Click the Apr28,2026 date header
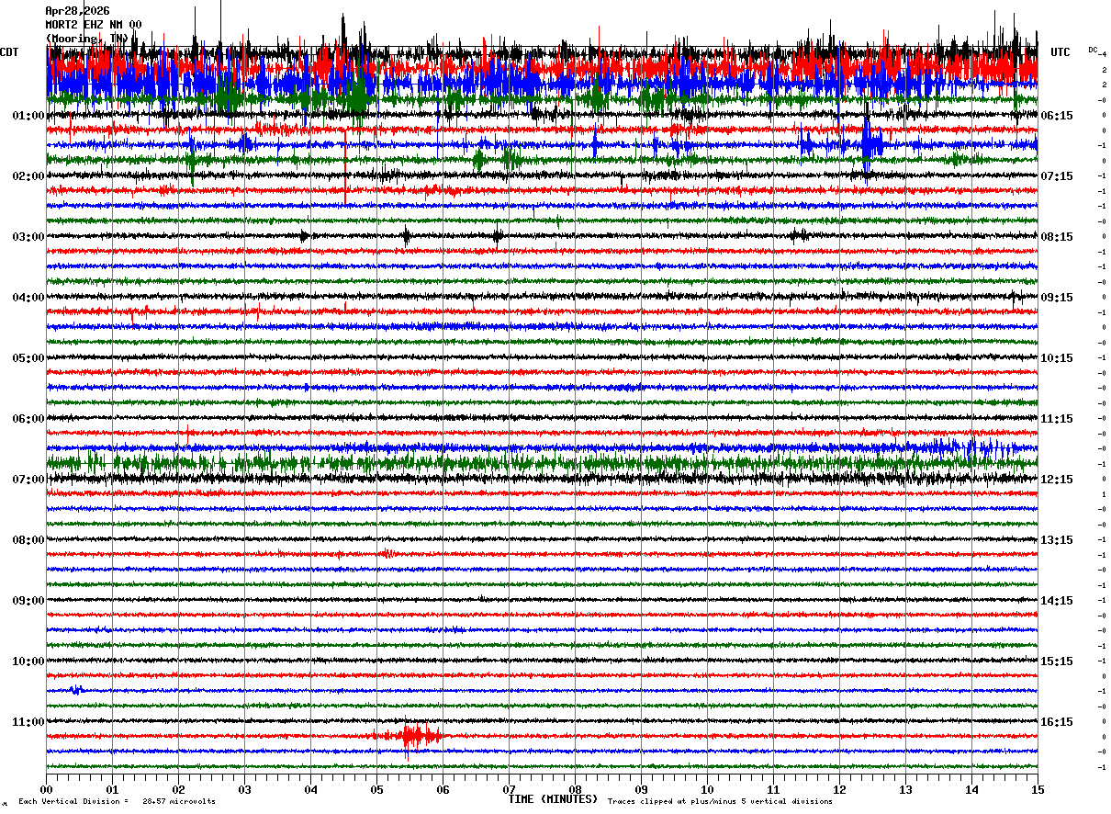 click(77, 11)
